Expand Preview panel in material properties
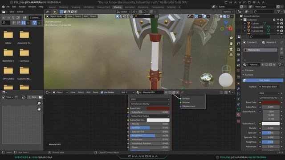This screenshot has width=285, height=160. [249, 70]
